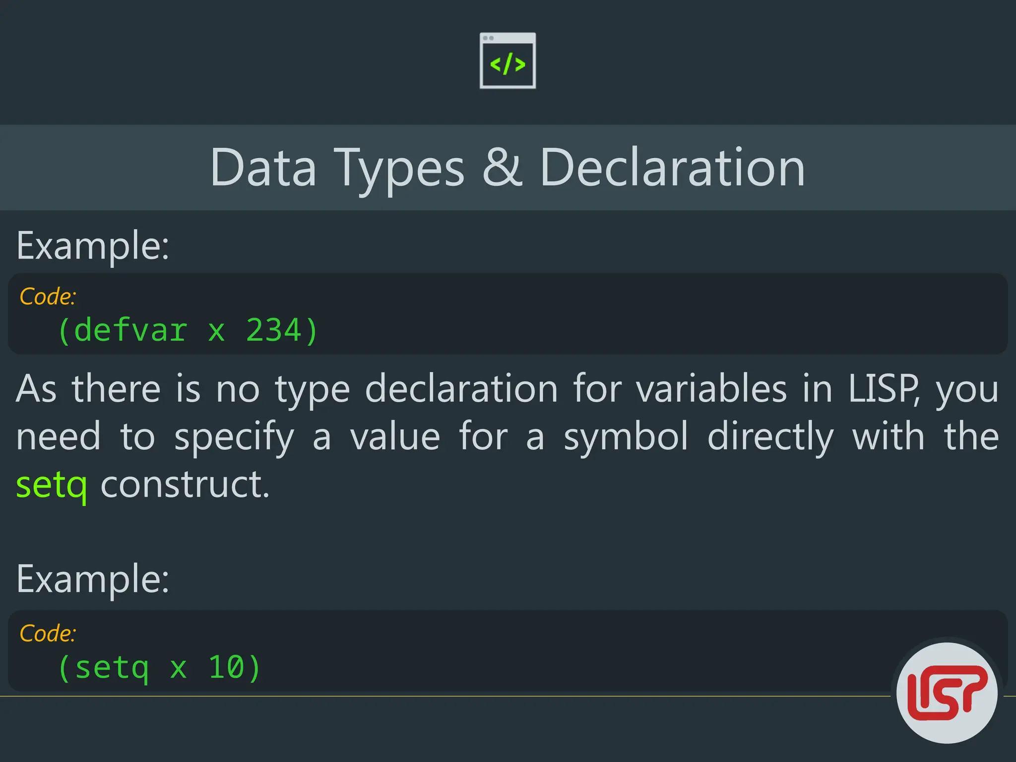Click the green </> symbol inside the icon
Screen dimensions: 1016x762
(x=508, y=64)
